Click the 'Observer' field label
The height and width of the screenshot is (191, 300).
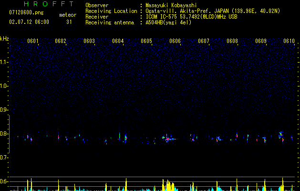coord(97,5)
